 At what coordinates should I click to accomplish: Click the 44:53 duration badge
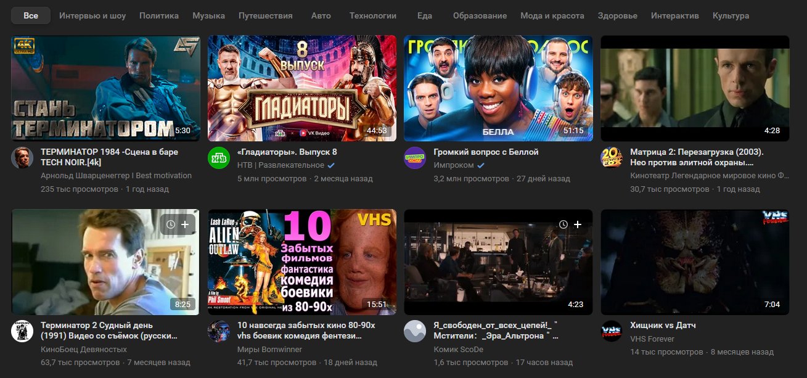coord(377,131)
